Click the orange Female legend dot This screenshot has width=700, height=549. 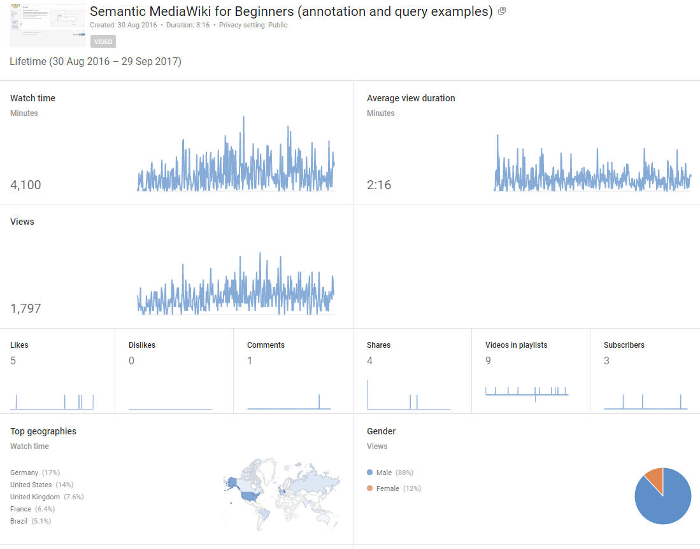pyautogui.click(x=369, y=488)
